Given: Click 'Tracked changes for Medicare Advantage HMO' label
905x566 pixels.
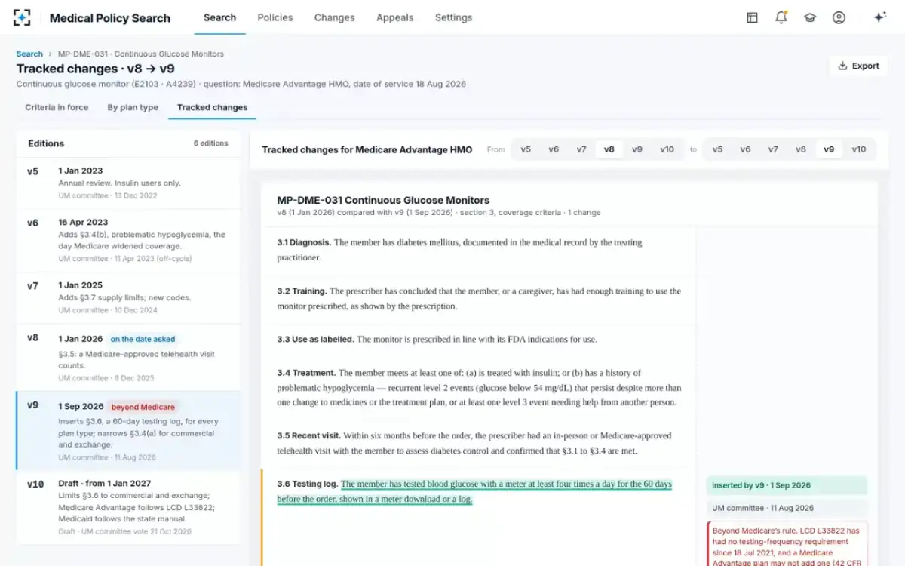Looking at the screenshot, I should 367,149.
